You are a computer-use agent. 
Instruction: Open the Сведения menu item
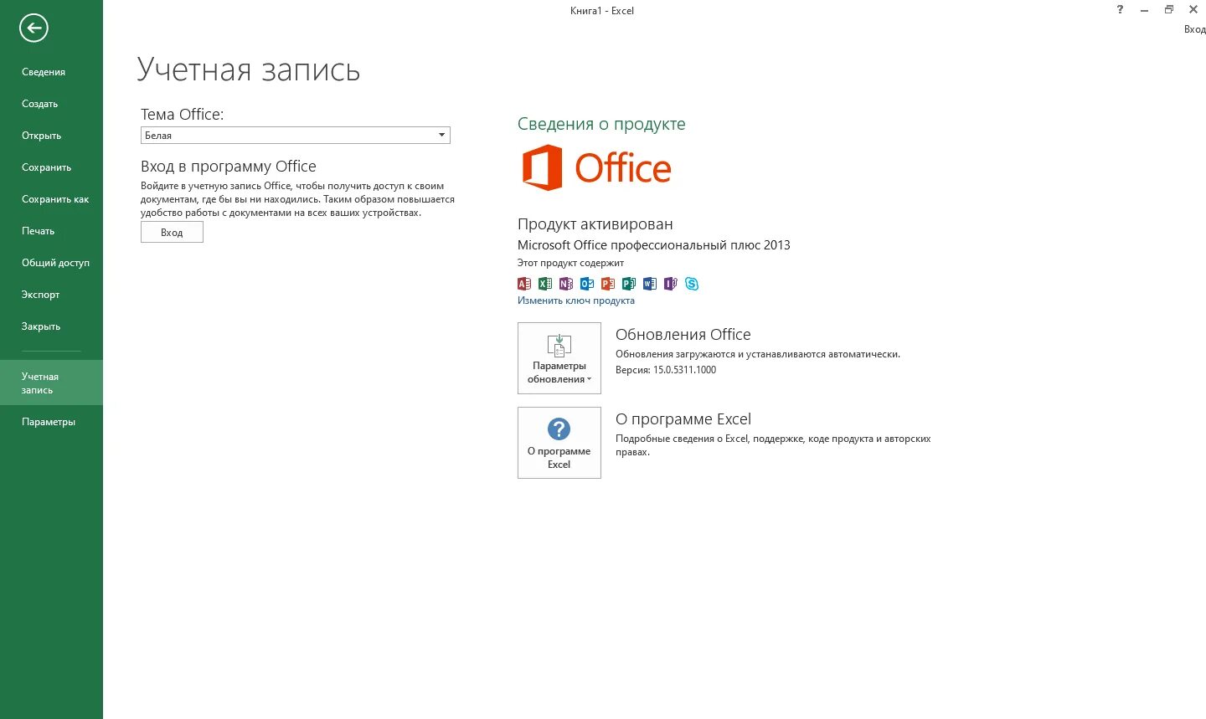(x=51, y=72)
